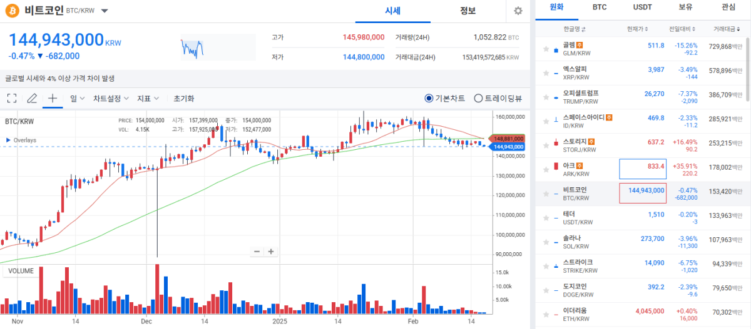Toggle fullscreen chart icon
Image resolution: width=751 pixels, height=329 pixels.
(11, 98)
